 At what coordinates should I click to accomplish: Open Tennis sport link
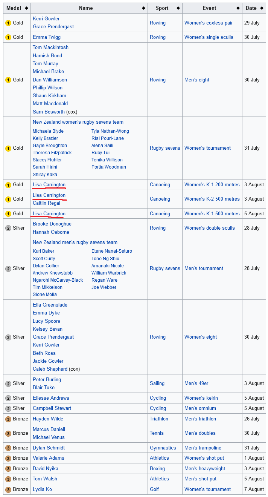click(x=157, y=433)
